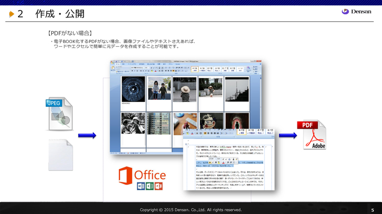Click the Adobe PDF file icon
Viewport: 382px width, 214px height.
[x=312, y=134]
